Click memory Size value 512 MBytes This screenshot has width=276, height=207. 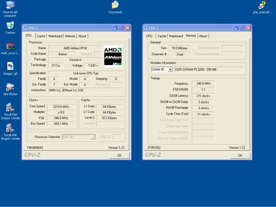click(180, 48)
